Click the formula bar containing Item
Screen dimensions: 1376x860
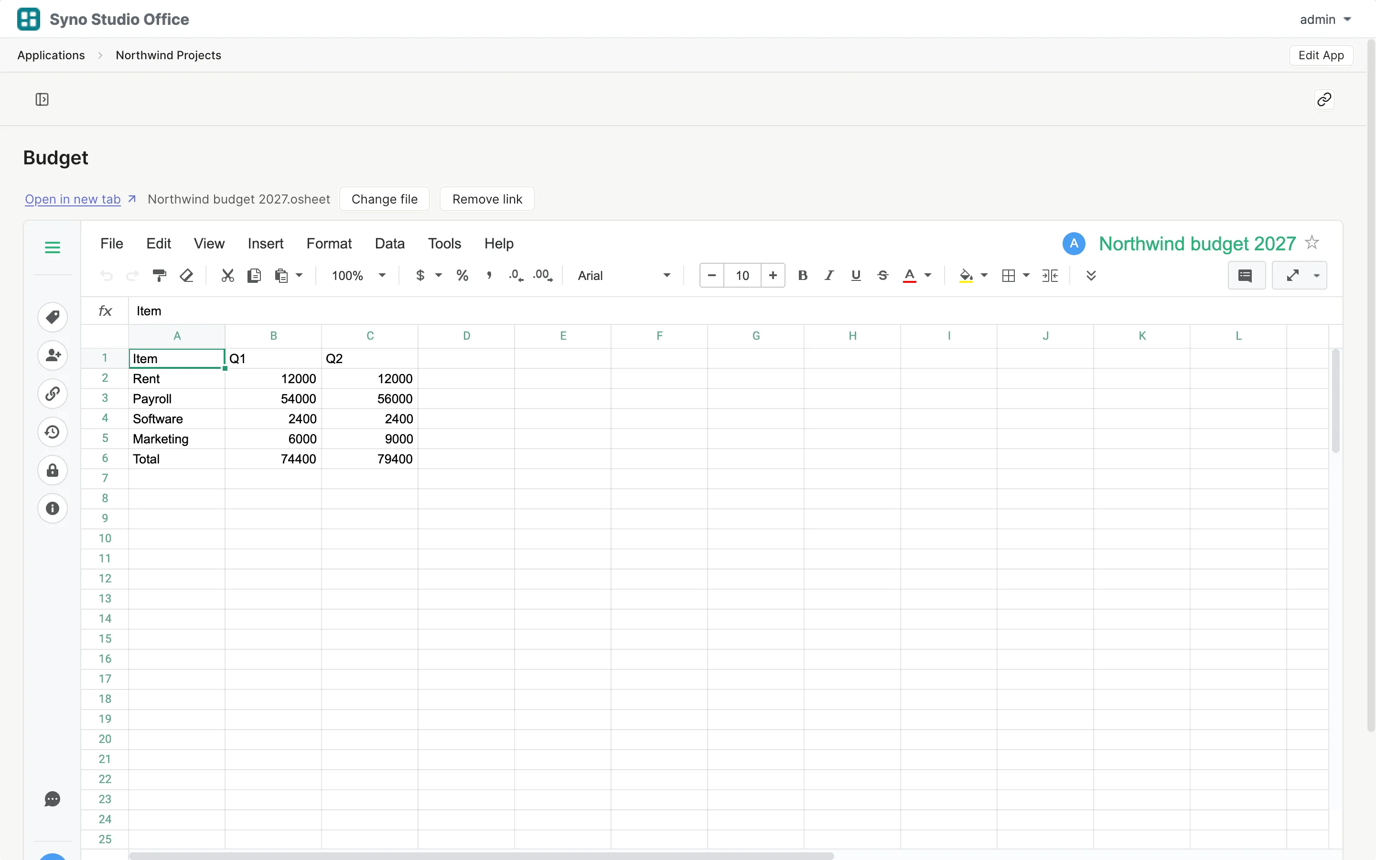point(735,311)
